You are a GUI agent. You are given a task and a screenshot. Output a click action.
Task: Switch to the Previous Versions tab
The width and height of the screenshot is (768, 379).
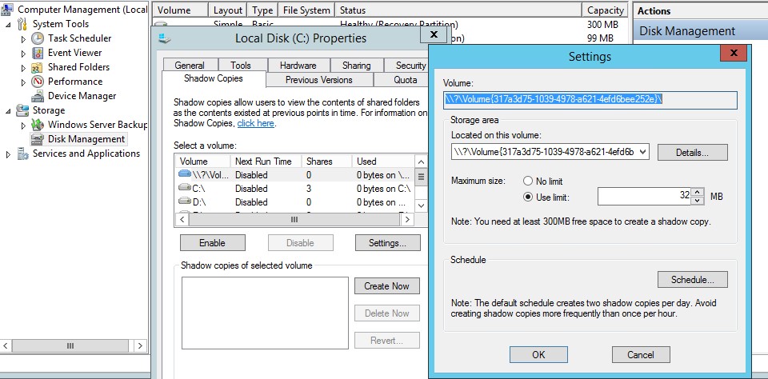point(318,80)
